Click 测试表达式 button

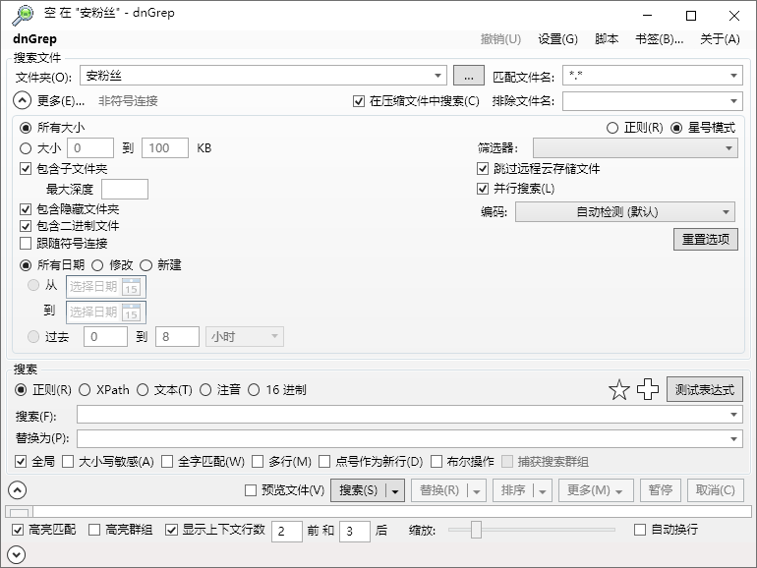coord(704,389)
